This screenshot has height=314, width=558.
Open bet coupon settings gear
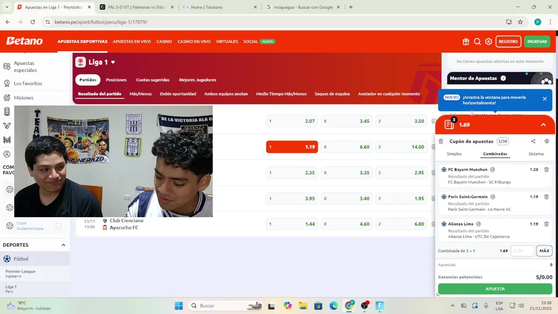547,141
